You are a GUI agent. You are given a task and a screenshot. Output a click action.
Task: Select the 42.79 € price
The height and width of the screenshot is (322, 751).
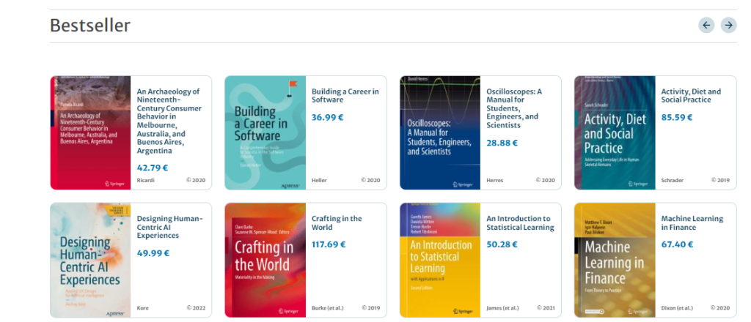153,168
